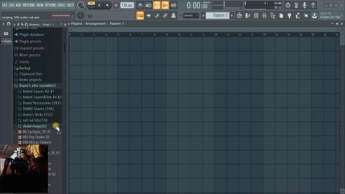Click browser collapse structure up arrow
The image size is (345, 194).
18,24
